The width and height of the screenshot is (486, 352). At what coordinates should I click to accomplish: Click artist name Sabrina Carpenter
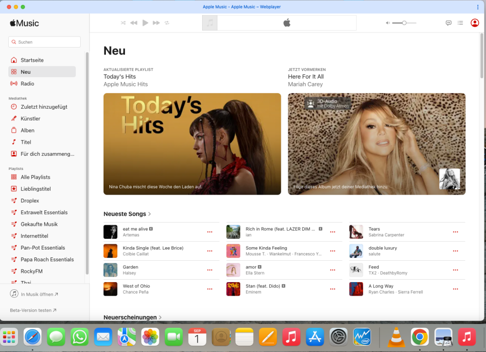pos(386,235)
